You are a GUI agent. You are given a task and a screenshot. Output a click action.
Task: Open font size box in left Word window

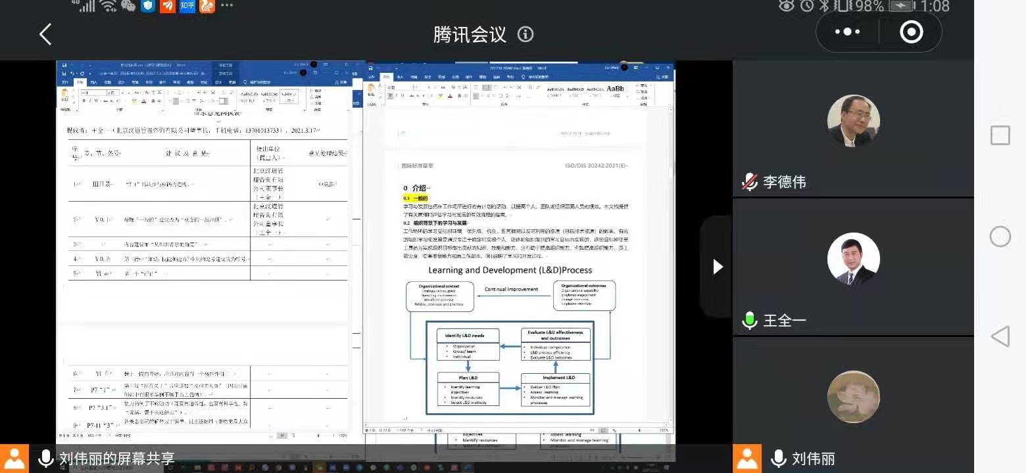coord(113,93)
